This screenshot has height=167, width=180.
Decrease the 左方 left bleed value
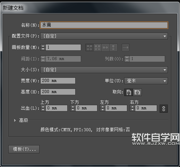tap(103, 110)
